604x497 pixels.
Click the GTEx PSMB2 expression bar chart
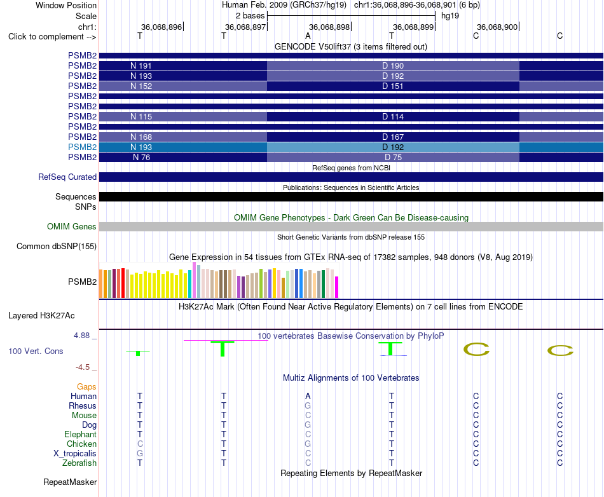coord(219,280)
